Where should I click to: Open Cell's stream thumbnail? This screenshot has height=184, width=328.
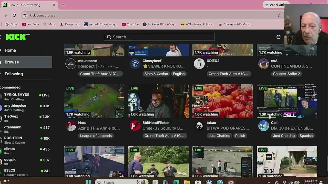pyautogui.click(x=287, y=101)
